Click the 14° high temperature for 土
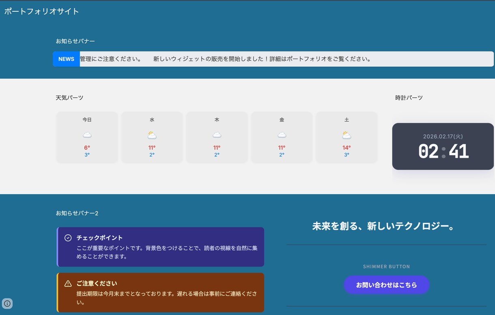The height and width of the screenshot is (315, 495). click(x=346, y=148)
